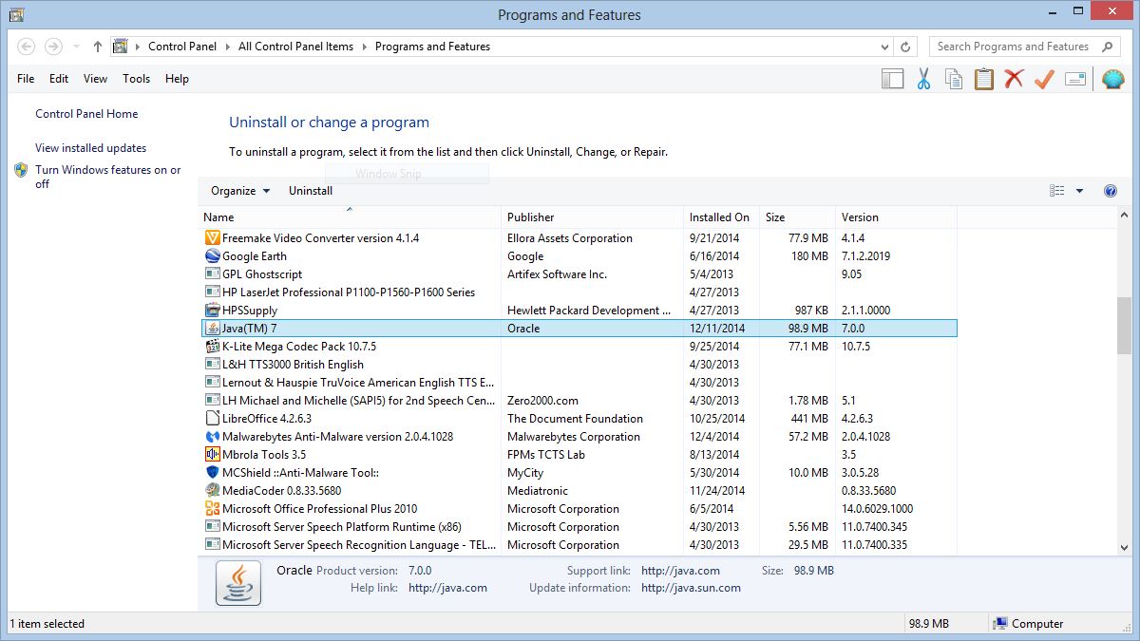The image size is (1140, 641).
Task: Click the red X Delete icon
Action: tap(1014, 79)
